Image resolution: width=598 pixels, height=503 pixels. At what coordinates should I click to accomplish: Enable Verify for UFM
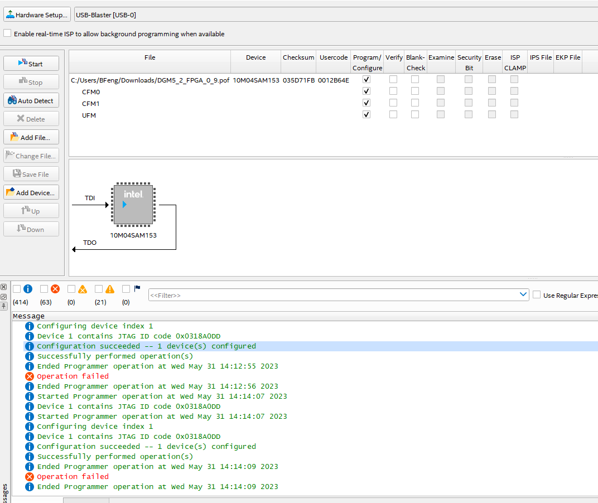(x=393, y=114)
